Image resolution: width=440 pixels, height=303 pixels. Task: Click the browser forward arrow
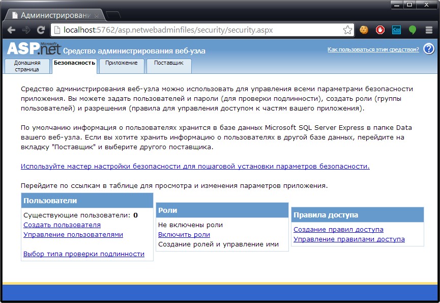tap(26, 30)
